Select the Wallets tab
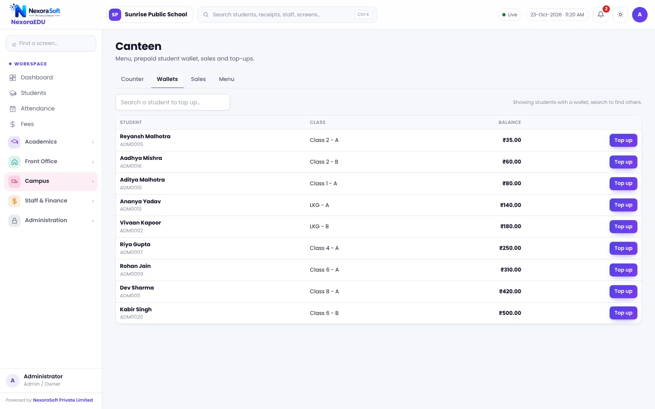This screenshot has width=655, height=409. pos(167,79)
